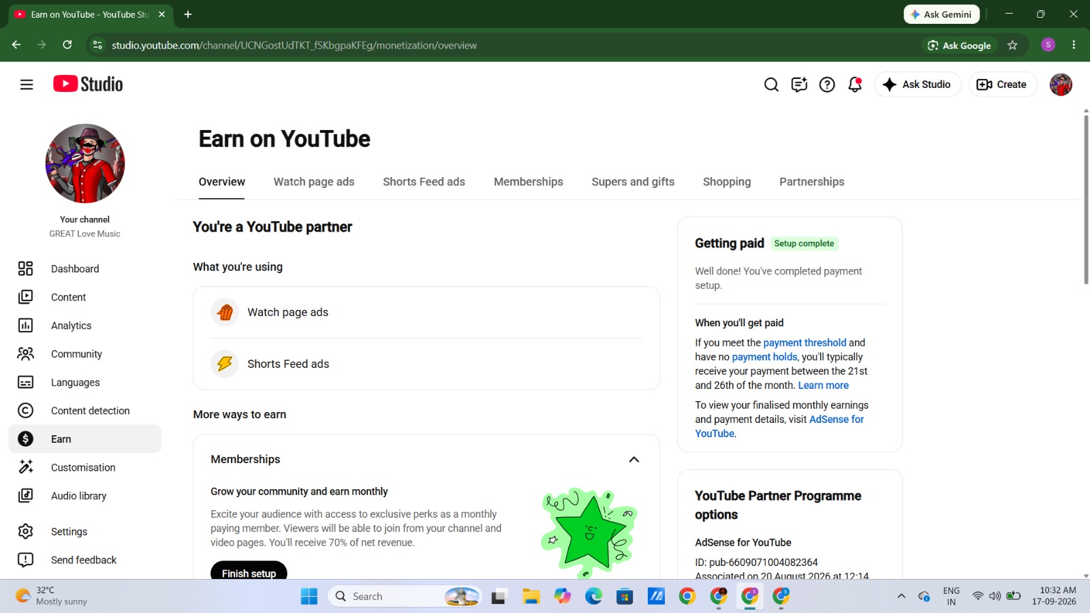Click the Create button
Image resolution: width=1090 pixels, height=613 pixels.
pos(1002,84)
